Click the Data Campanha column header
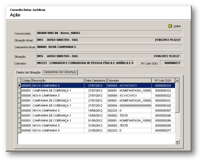Image resolution: width=203 pixels, height=163 pixels. (95, 80)
